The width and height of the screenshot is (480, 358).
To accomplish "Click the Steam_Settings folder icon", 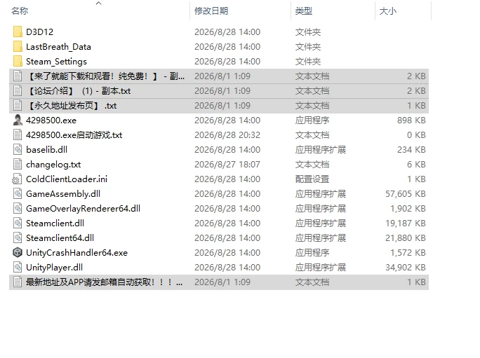I will (x=18, y=61).
